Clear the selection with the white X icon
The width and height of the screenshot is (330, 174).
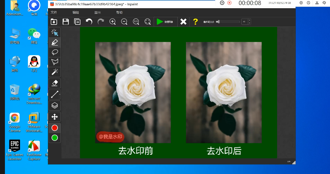(x=183, y=22)
